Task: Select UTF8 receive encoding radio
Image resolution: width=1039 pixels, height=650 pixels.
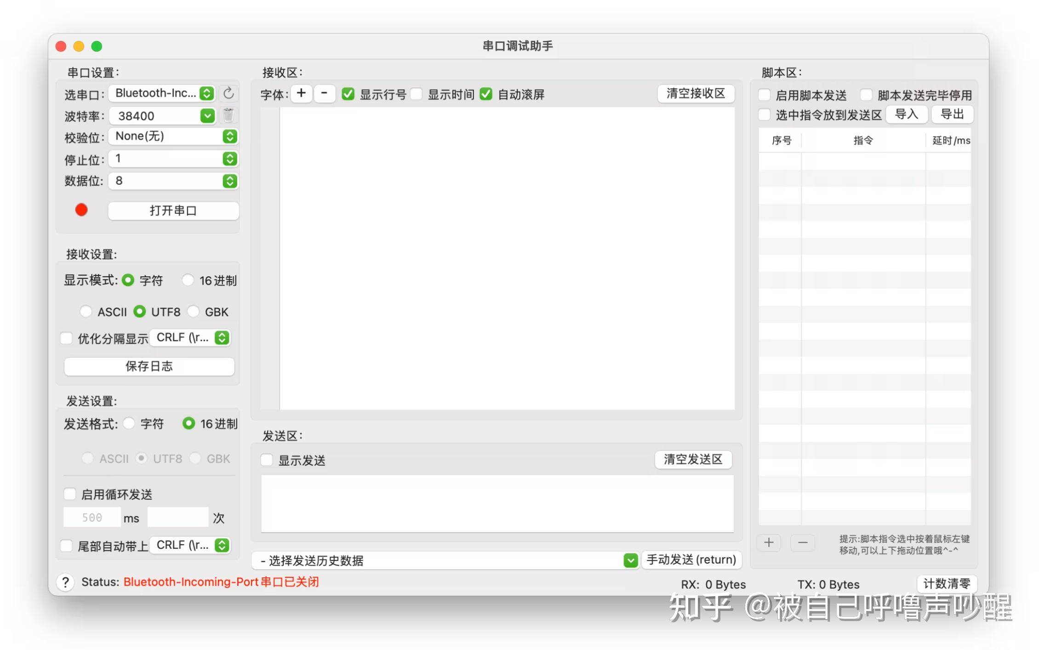Action: tap(139, 312)
